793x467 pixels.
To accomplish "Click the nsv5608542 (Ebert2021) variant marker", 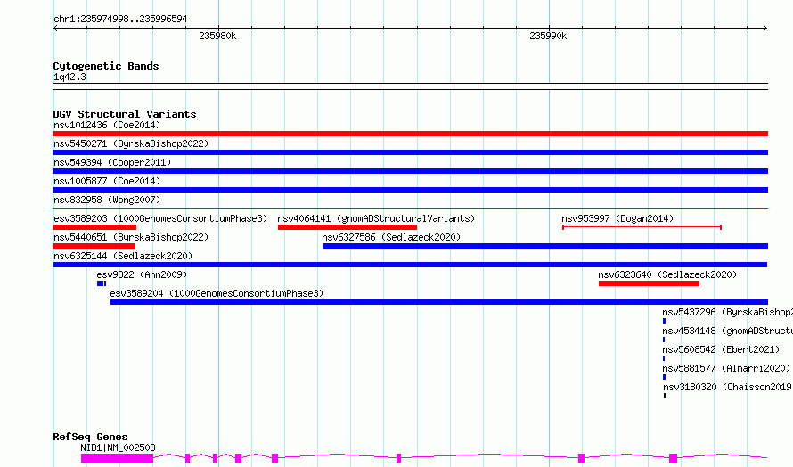I will (664, 358).
